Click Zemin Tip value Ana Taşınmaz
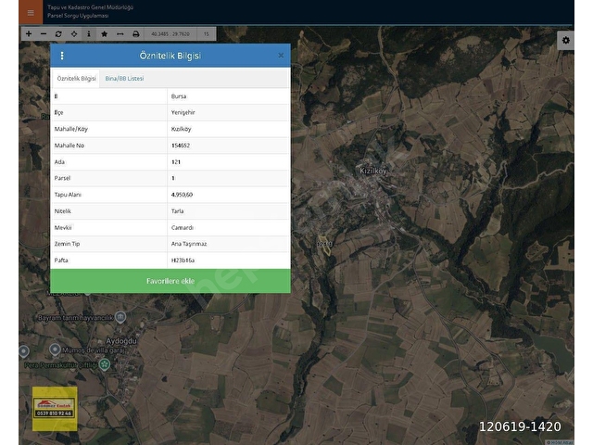This screenshot has height=445, width=593. tap(189, 244)
